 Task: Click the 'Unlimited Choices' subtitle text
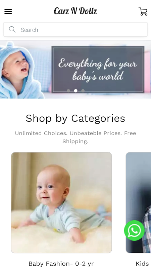click(x=75, y=137)
